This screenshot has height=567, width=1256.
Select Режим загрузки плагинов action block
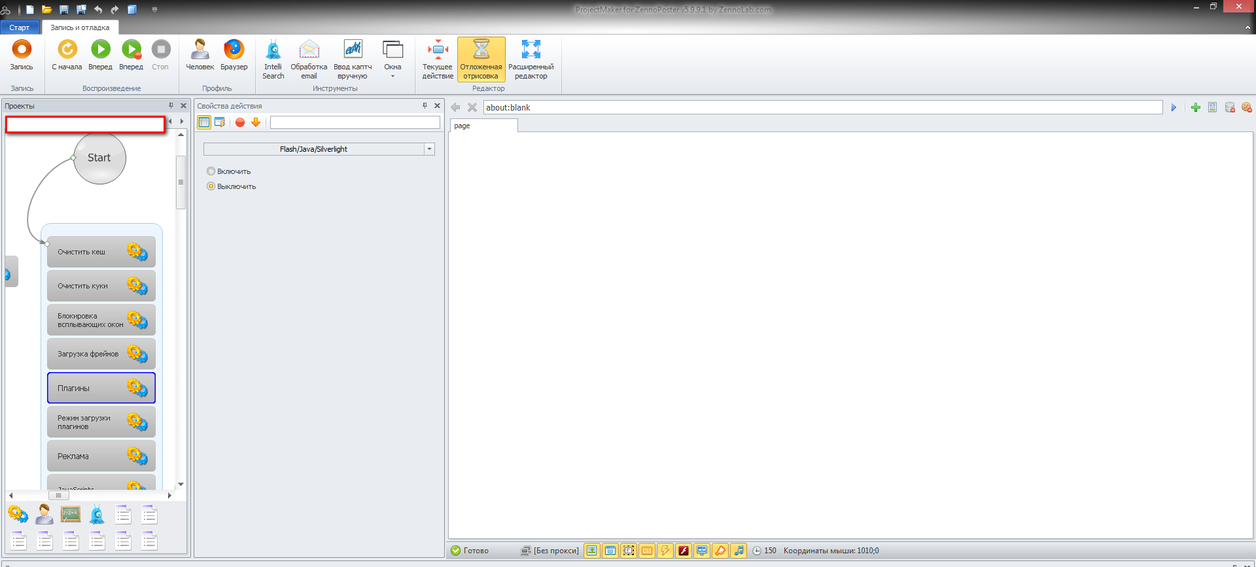coord(101,422)
